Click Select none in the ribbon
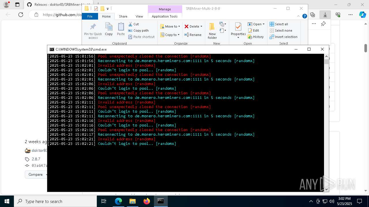The image size is (369, 207). click(281, 30)
